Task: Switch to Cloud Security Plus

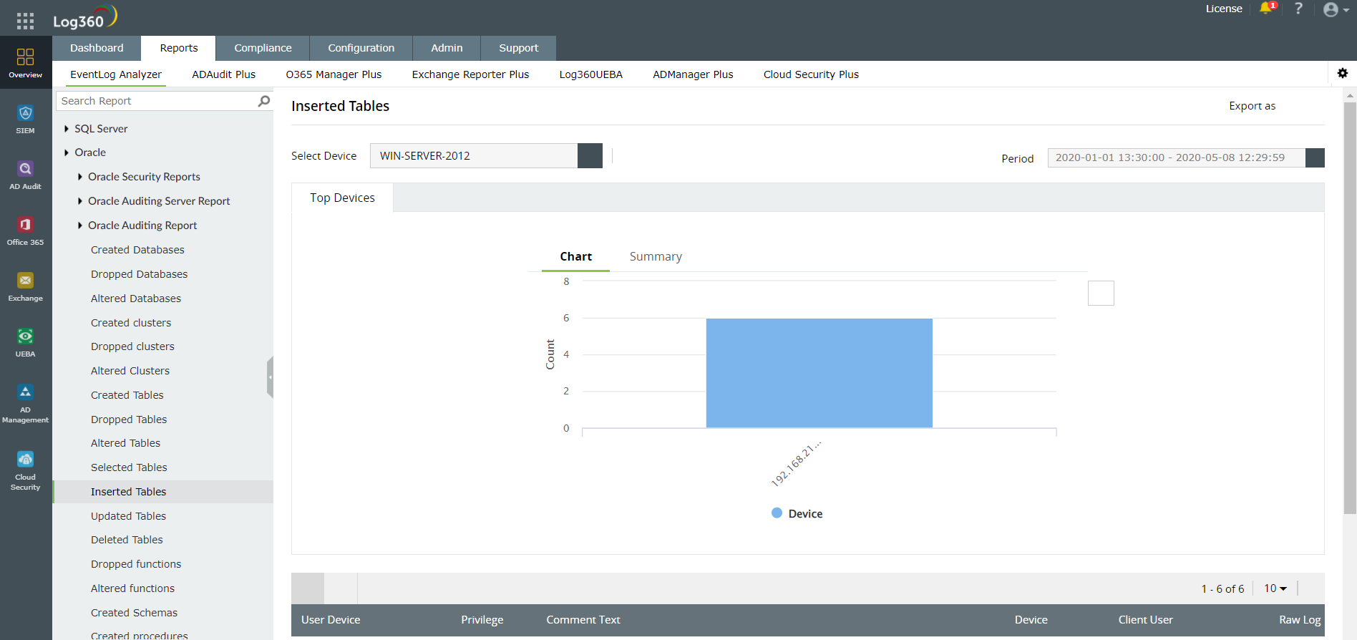Action: point(811,74)
